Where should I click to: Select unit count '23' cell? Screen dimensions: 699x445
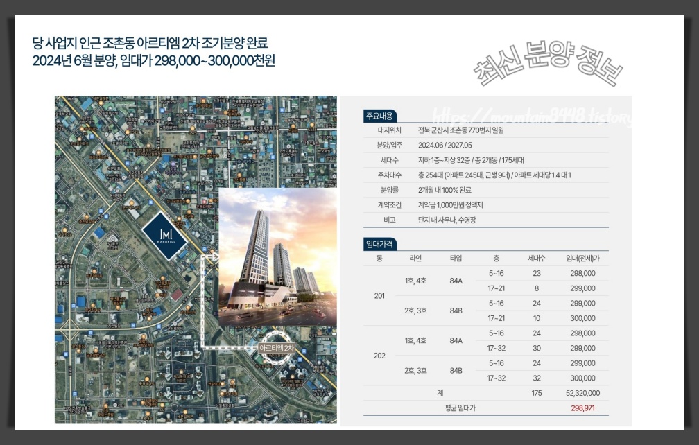(536, 274)
